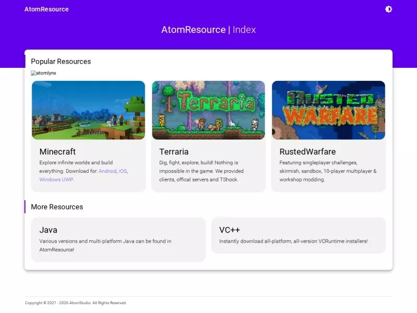Open the Android download link
The image size is (417, 313).
(107, 171)
